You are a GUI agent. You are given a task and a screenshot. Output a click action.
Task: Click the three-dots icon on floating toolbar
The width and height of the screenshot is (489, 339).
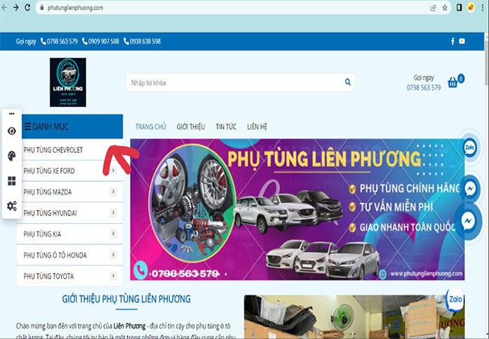coord(12,114)
